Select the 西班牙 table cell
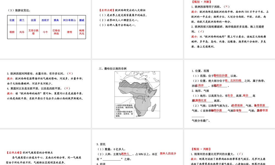This screenshot has height=165, width=275. (45, 20)
